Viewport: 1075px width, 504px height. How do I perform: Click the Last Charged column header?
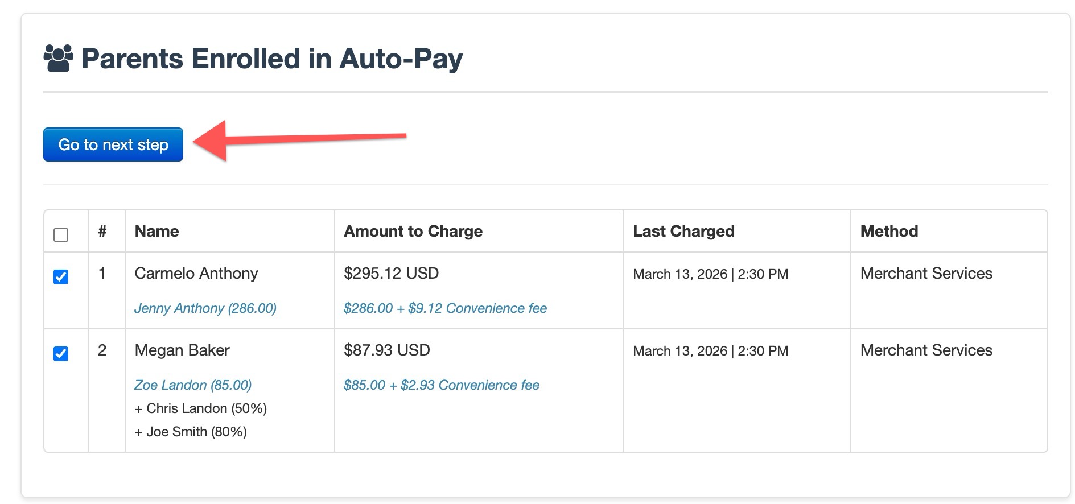pyautogui.click(x=684, y=232)
